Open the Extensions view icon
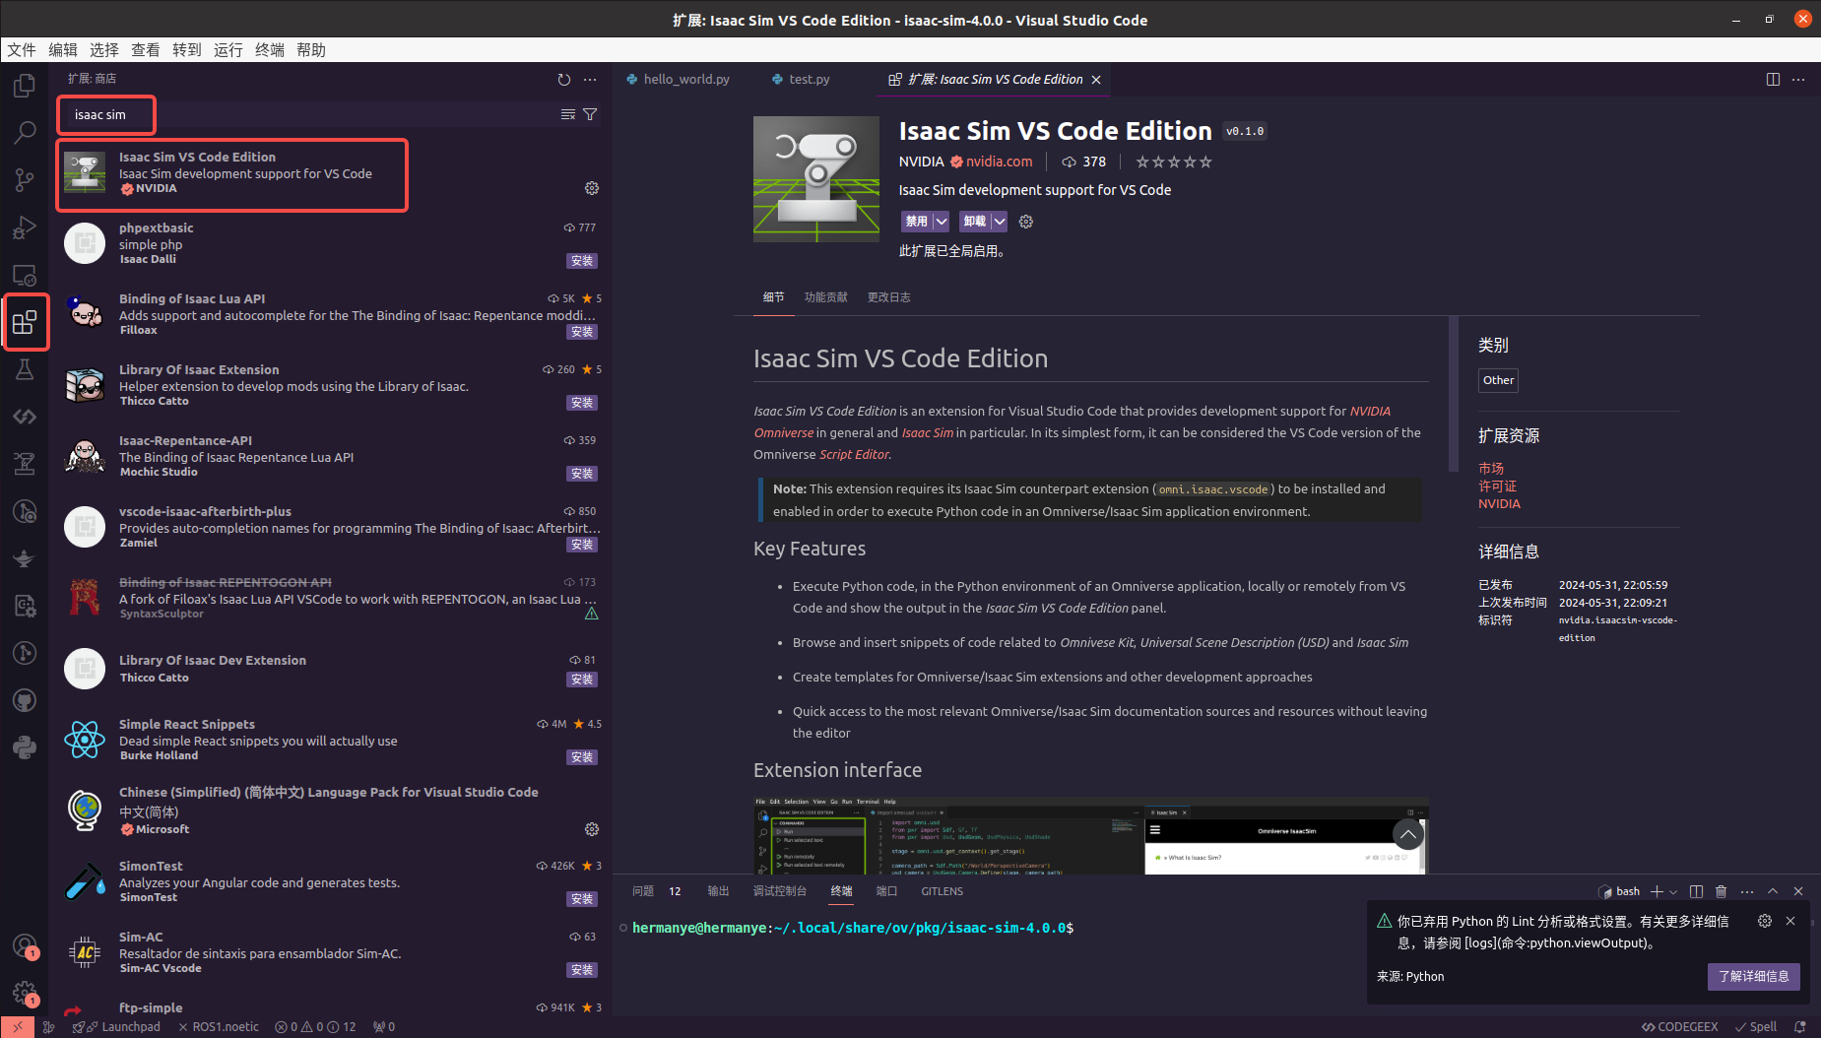This screenshot has height=1038, width=1821. (25, 322)
